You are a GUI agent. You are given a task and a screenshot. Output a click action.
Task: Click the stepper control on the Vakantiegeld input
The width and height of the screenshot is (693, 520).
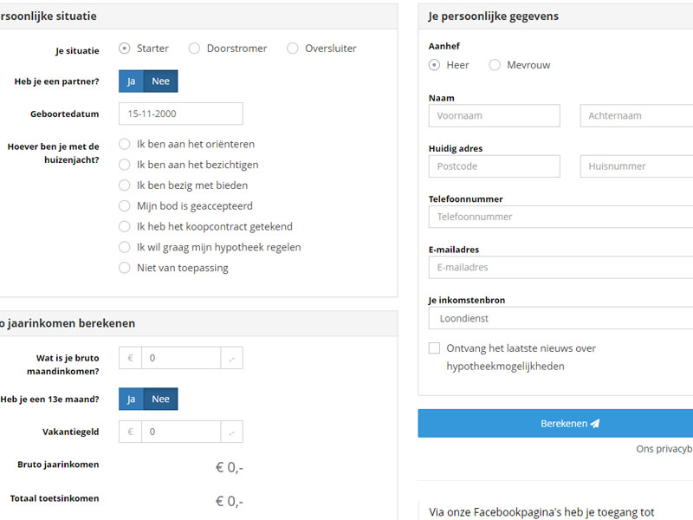point(232,431)
